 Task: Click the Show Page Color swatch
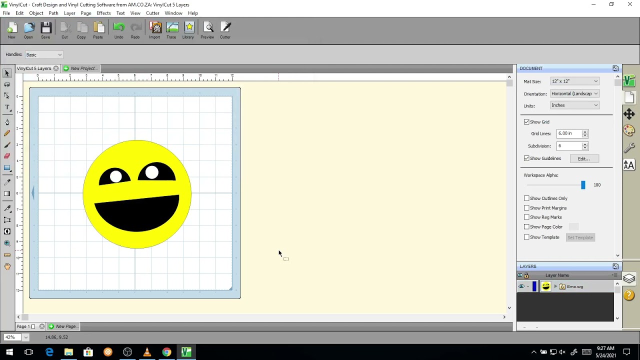(573, 227)
